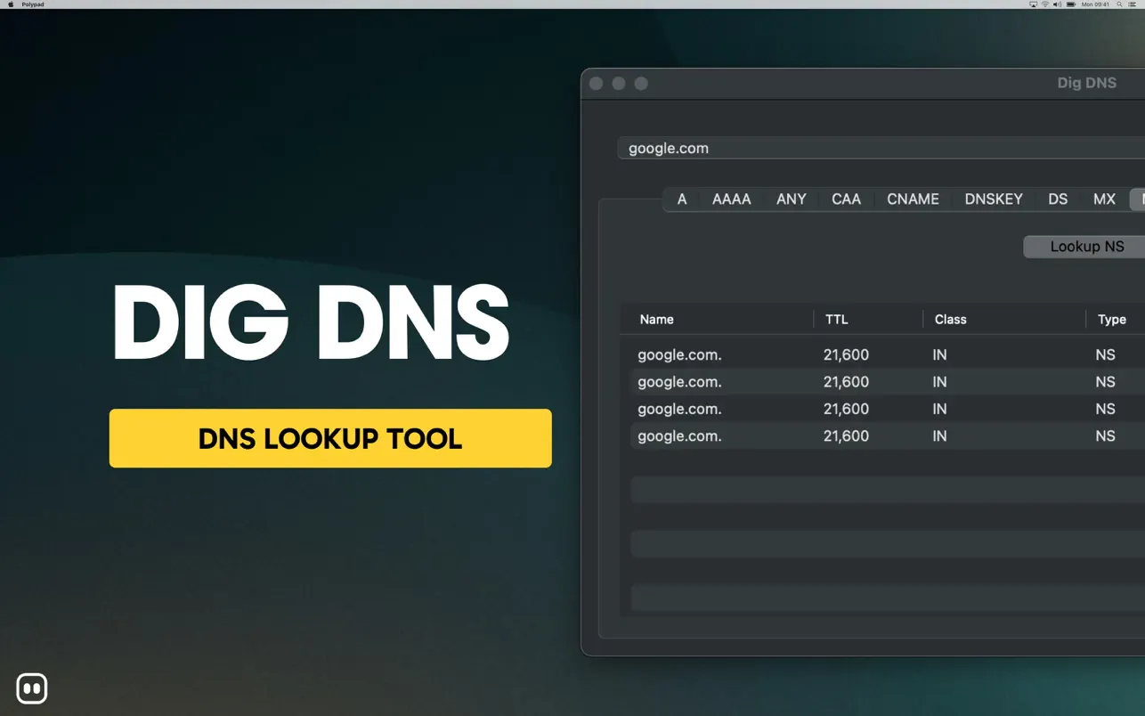Image resolution: width=1145 pixels, height=716 pixels.
Task: Click the screen mirroring icon
Action: pyautogui.click(x=1035, y=4)
